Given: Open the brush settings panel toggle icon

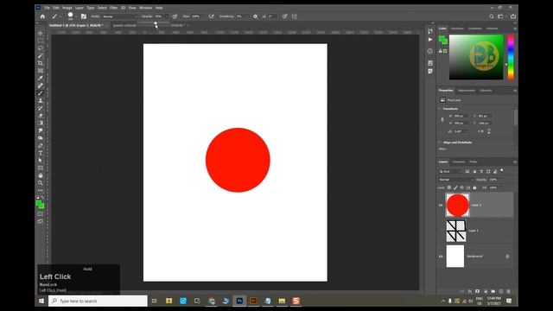Looking at the screenshot, I should click(x=84, y=16).
